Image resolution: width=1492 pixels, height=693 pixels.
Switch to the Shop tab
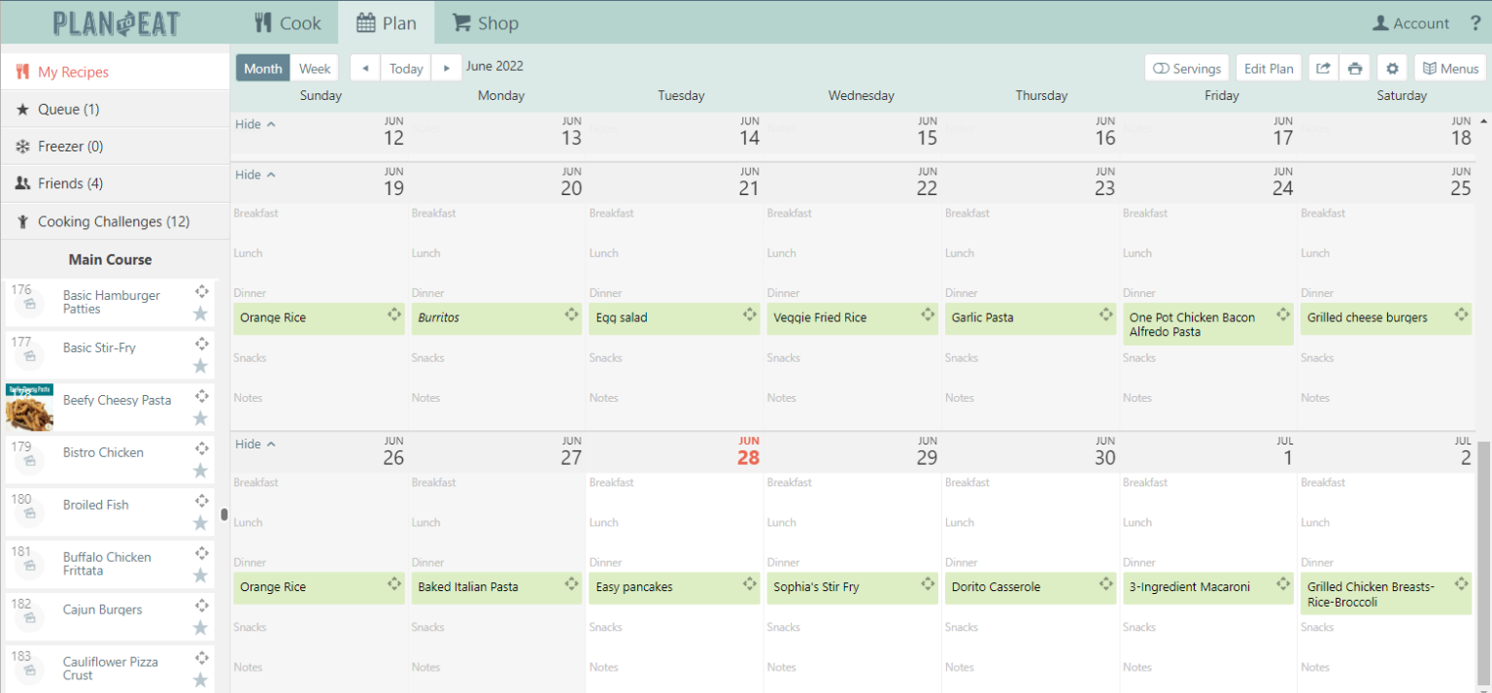(x=485, y=22)
